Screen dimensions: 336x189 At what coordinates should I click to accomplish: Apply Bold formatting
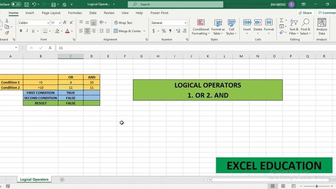coord(21,31)
